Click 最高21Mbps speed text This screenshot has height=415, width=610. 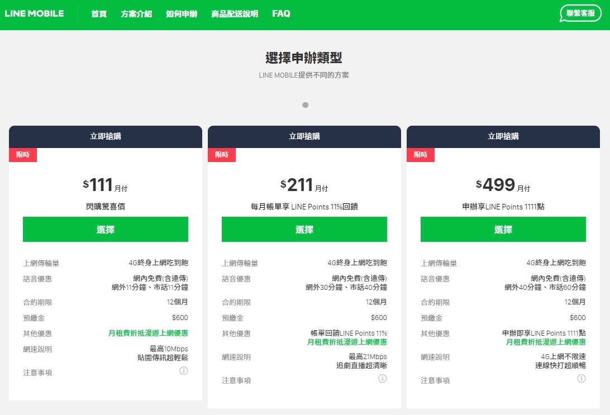pyautogui.click(x=368, y=357)
